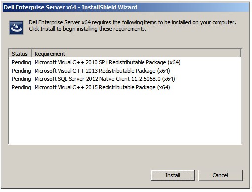Click Pending status of Visual C++ 2010 SP1
The height and width of the screenshot is (192, 252).
point(21,63)
